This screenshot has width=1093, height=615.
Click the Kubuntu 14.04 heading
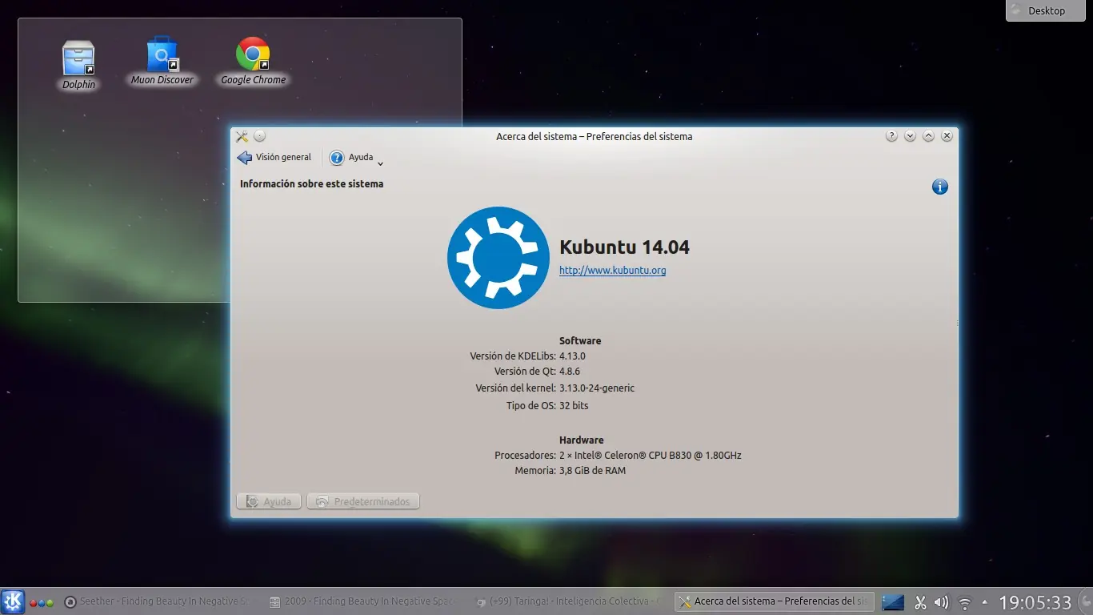click(x=624, y=247)
